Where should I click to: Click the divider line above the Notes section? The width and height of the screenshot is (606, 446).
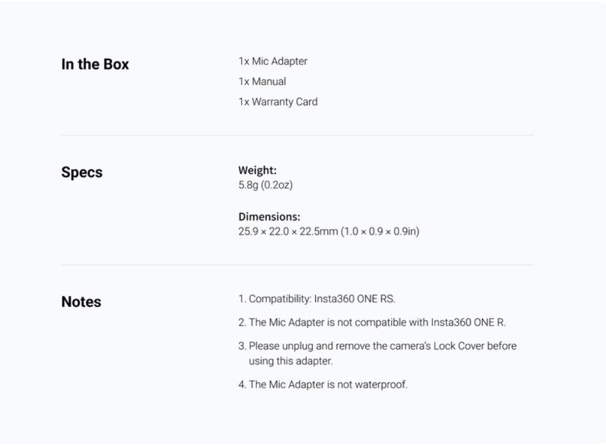click(x=297, y=265)
